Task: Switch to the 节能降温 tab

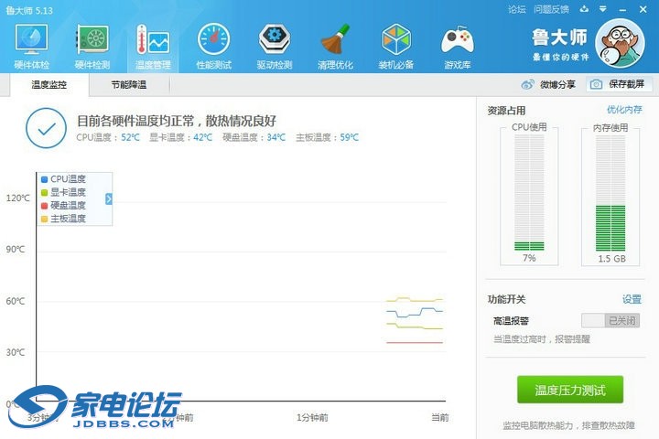Action: coord(128,85)
